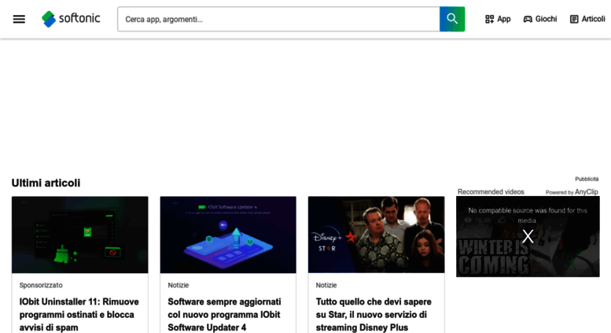Open the App menu item
Screen dimensions: 611x333
tap(498, 19)
